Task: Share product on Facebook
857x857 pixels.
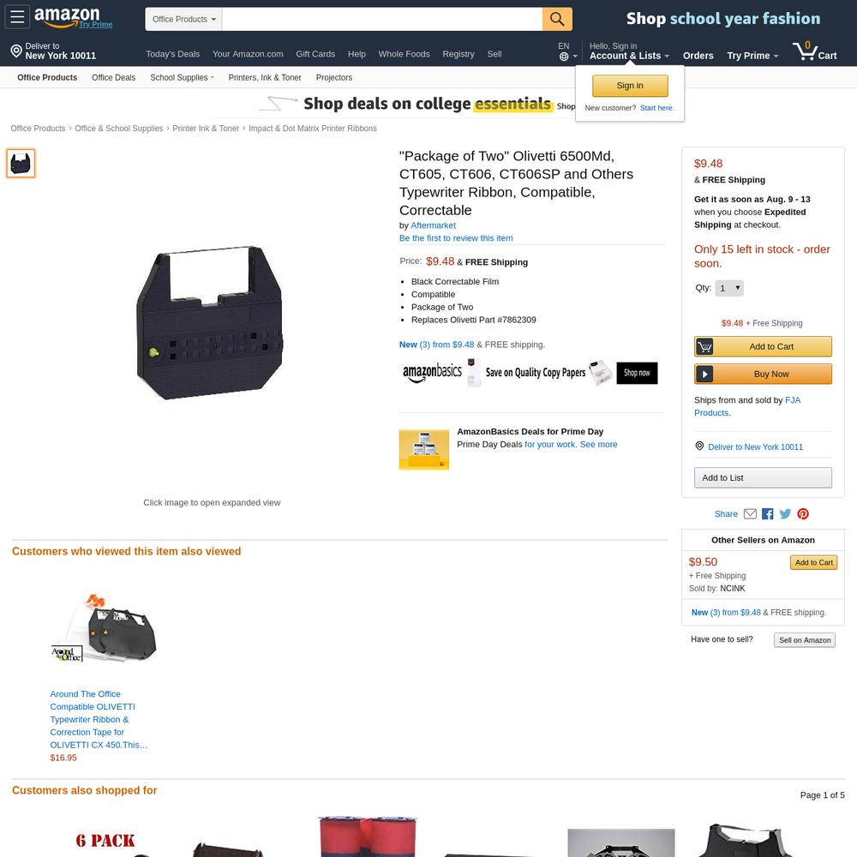Action: 767,513
